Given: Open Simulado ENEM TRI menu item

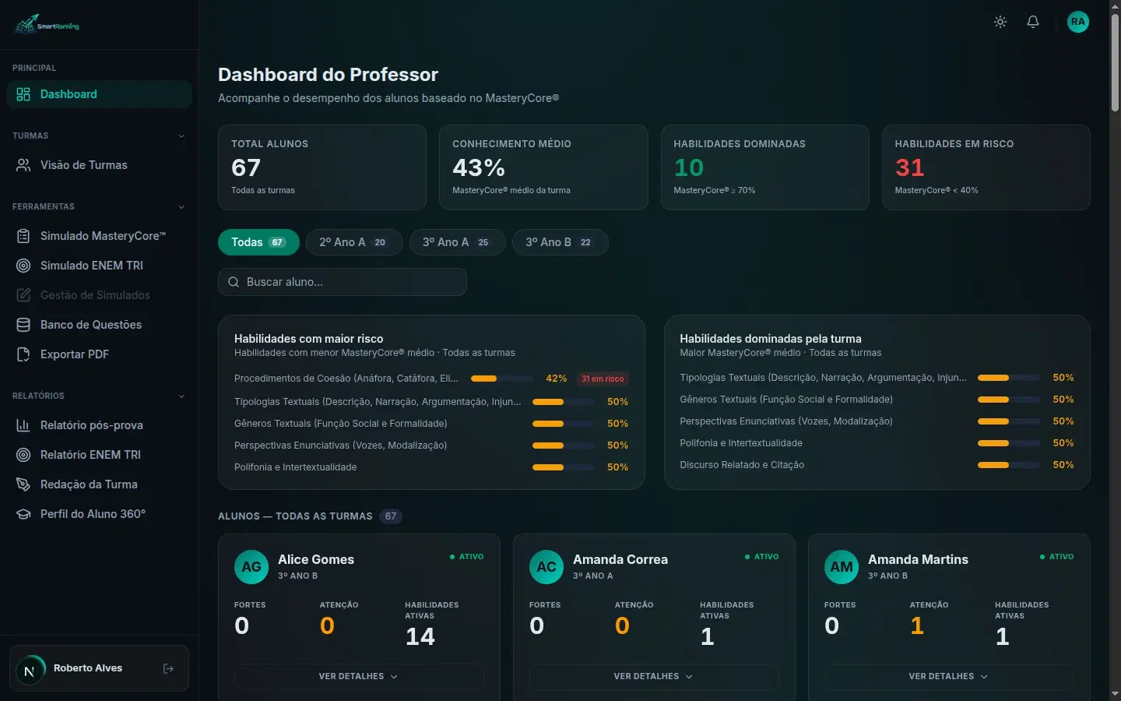Looking at the screenshot, I should [99, 266].
